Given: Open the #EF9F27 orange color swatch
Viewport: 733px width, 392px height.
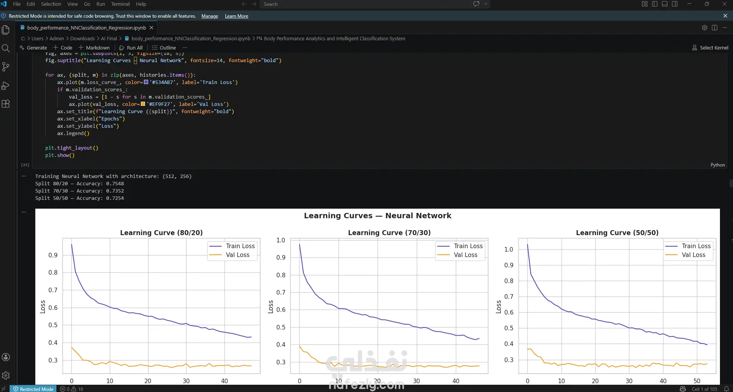Looking at the screenshot, I should click(x=143, y=104).
